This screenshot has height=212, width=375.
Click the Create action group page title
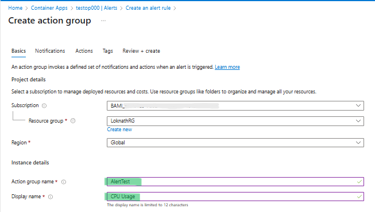coord(49,21)
